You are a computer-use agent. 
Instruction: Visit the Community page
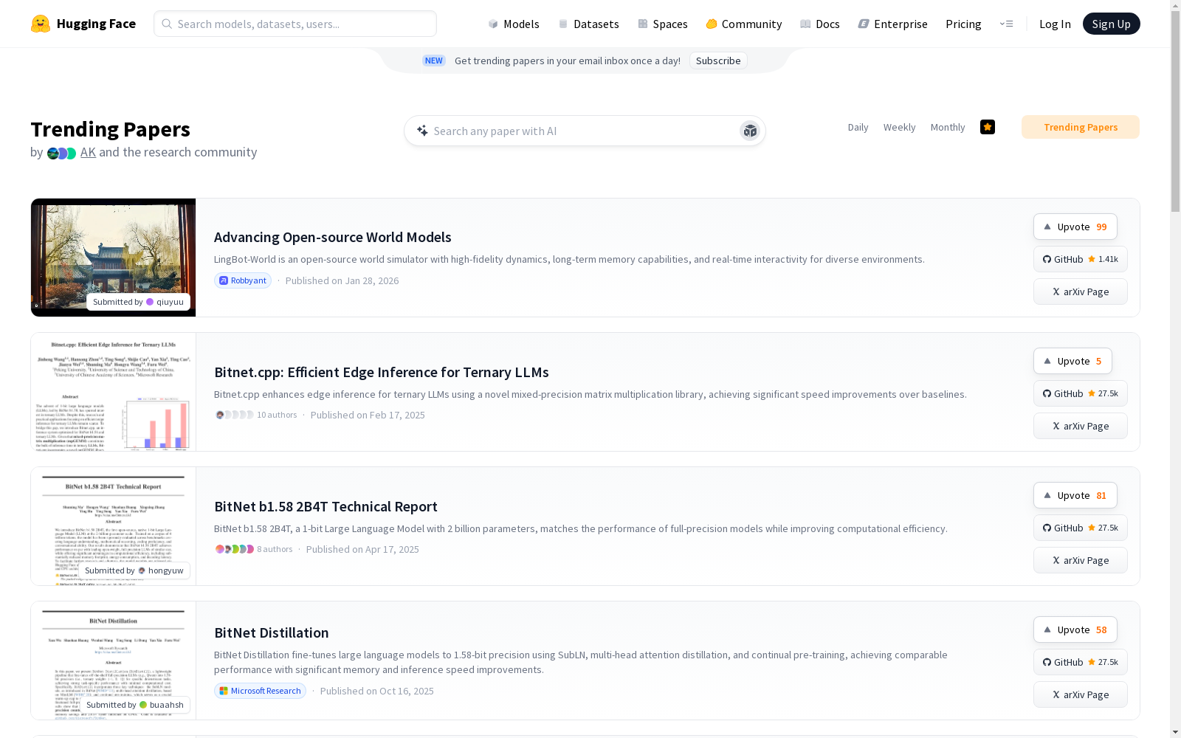[x=744, y=24]
